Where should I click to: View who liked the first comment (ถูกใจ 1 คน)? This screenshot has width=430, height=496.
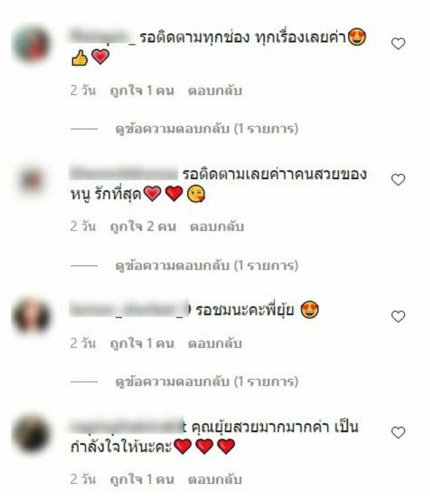tap(142, 91)
